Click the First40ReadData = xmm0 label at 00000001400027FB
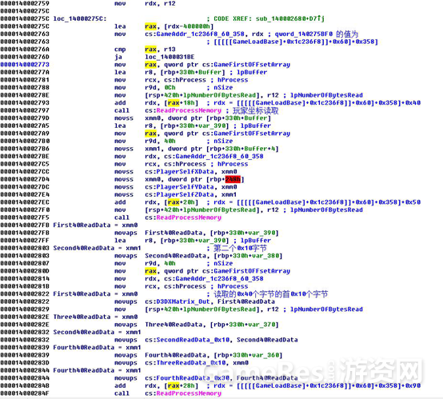Viewport: 443px width, 399px height. pos(95,225)
